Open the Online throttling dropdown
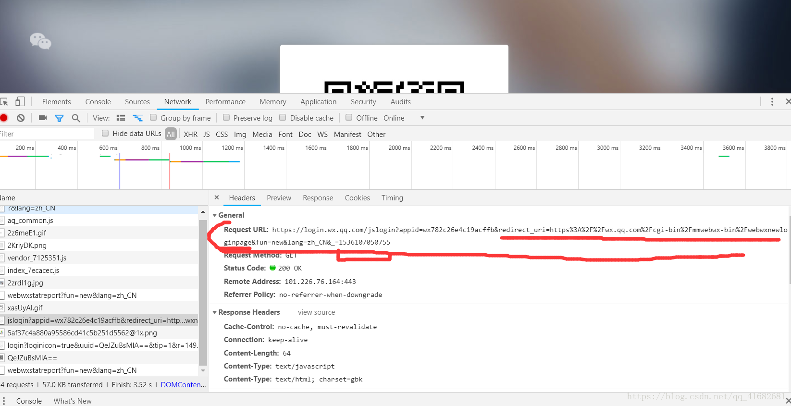This screenshot has width=791, height=406. coord(404,118)
